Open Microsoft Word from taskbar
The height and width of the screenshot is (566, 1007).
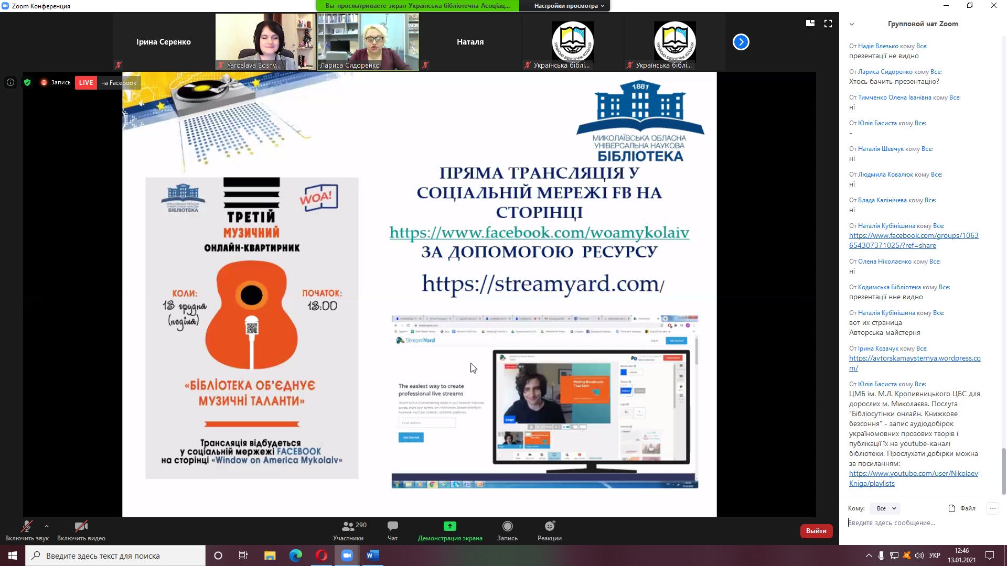tap(372, 556)
